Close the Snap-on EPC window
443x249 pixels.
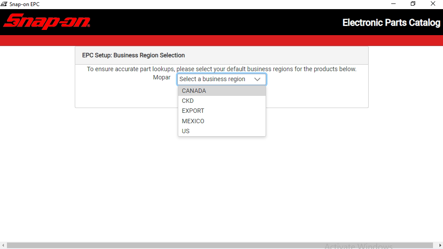(433, 4)
